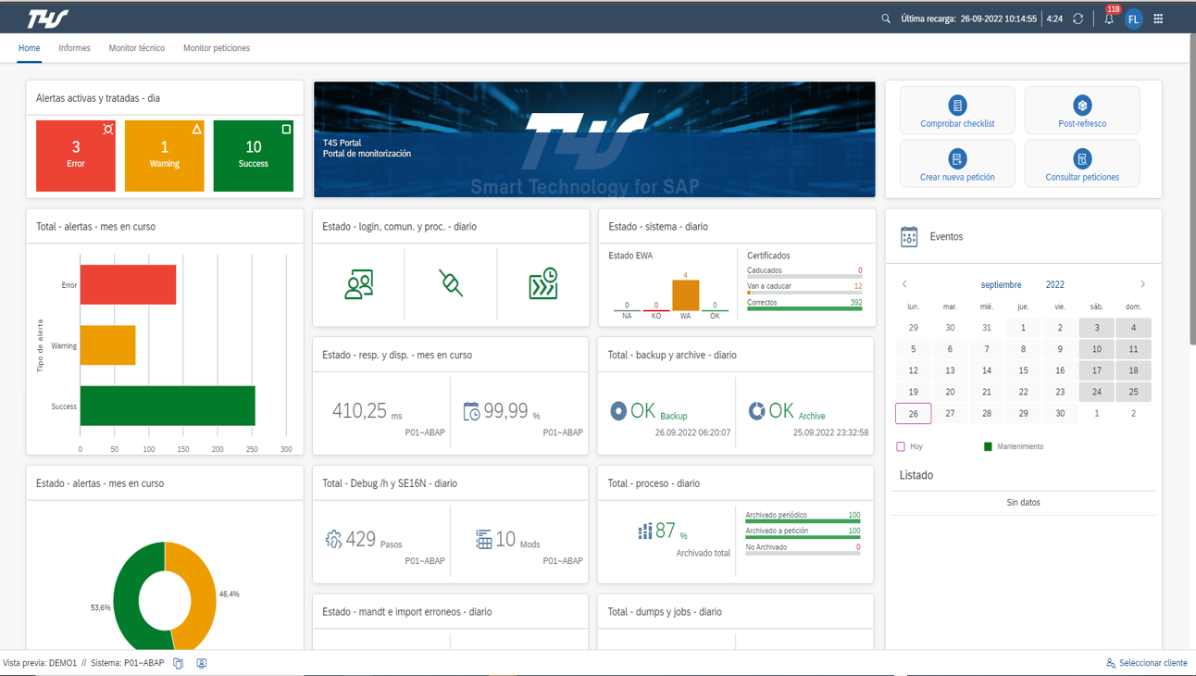Click the archive bars icon beside 87
The image size is (1196, 676).
click(644, 532)
